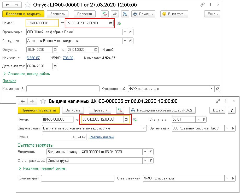Open the Вид операции dropdown list

[144, 128]
